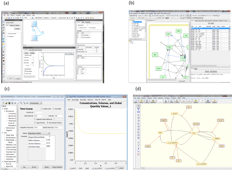
Task: Click Save icon in Network Visual Designer toolbar
Action: click(147, 101)
